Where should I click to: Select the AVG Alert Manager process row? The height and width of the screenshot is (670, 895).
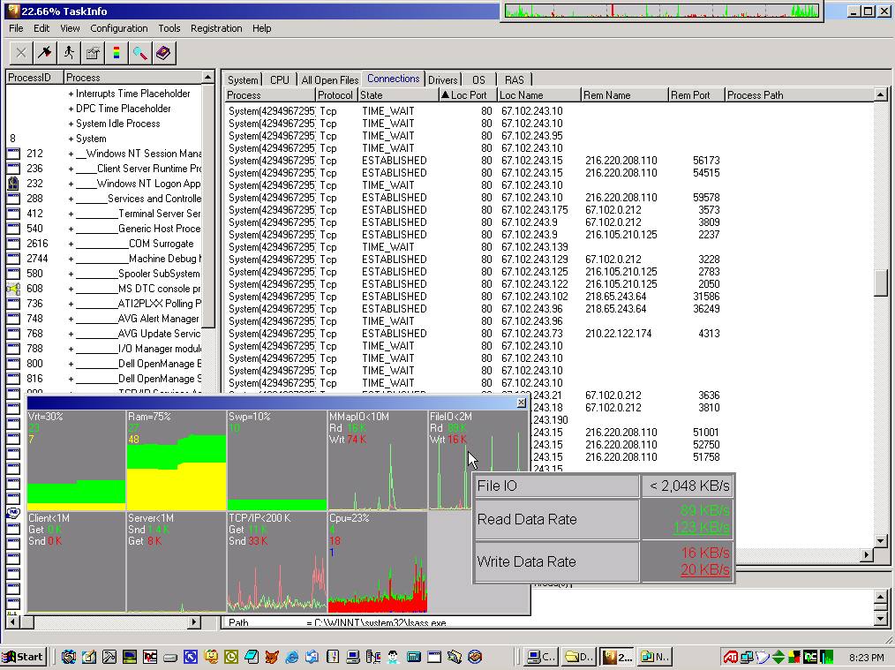104,319
